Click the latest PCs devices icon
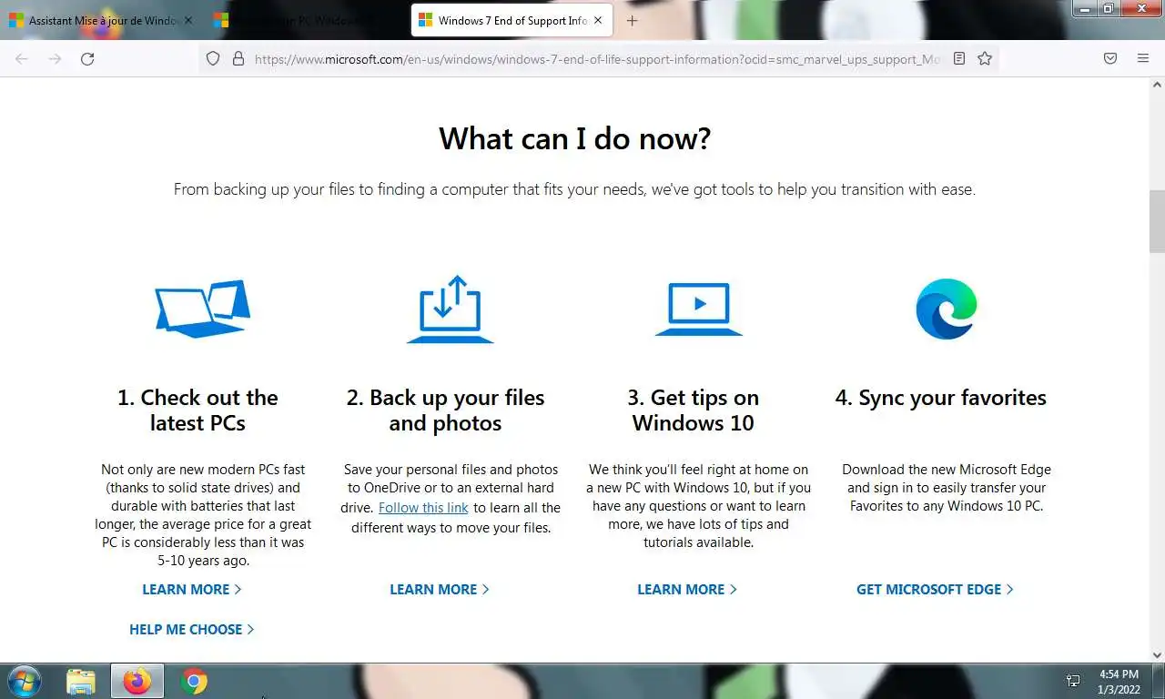 tap(202, 309)
